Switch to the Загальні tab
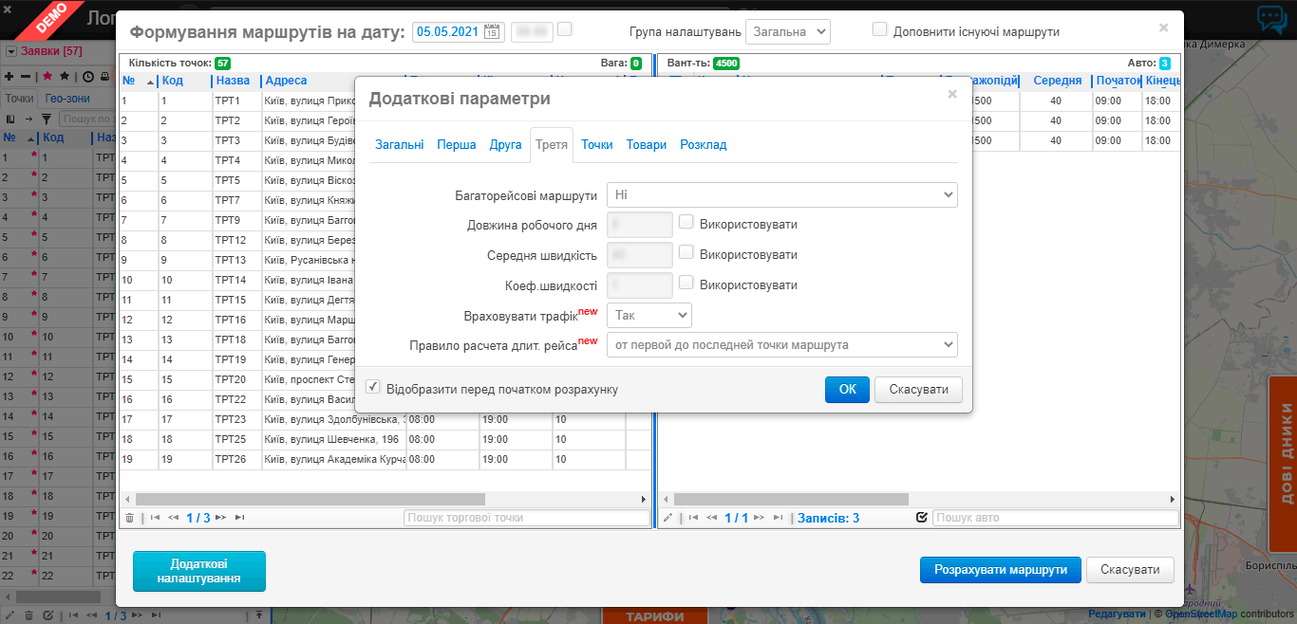 [400, 145]
